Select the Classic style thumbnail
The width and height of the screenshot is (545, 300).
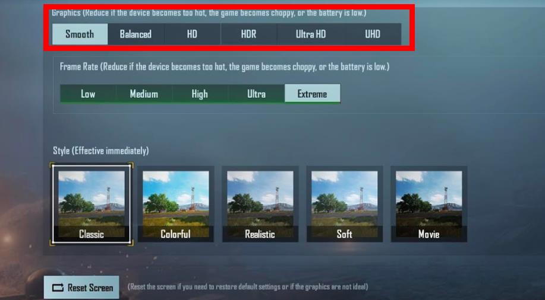[92, 205]
